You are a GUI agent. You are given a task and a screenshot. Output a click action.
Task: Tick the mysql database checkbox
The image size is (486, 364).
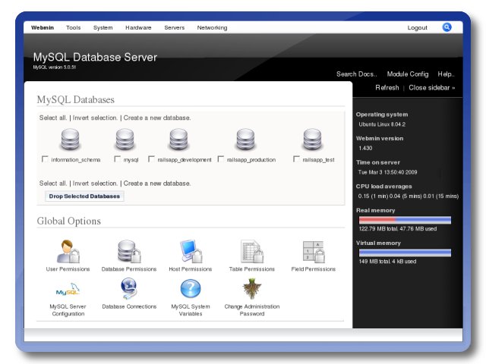coord(117,159)
